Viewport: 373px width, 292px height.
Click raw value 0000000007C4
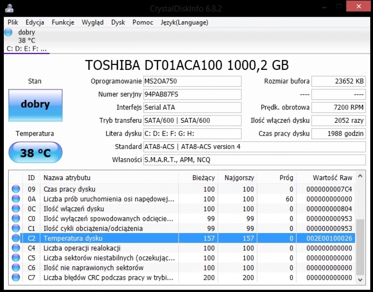tap(329, 189)
